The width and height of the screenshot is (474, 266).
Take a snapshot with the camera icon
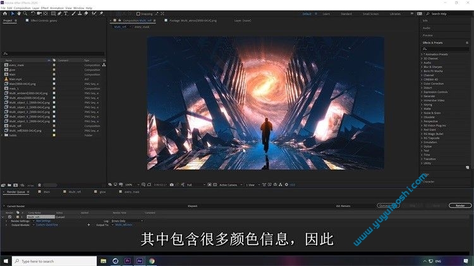pyautogui.click(x=172, y=184)
